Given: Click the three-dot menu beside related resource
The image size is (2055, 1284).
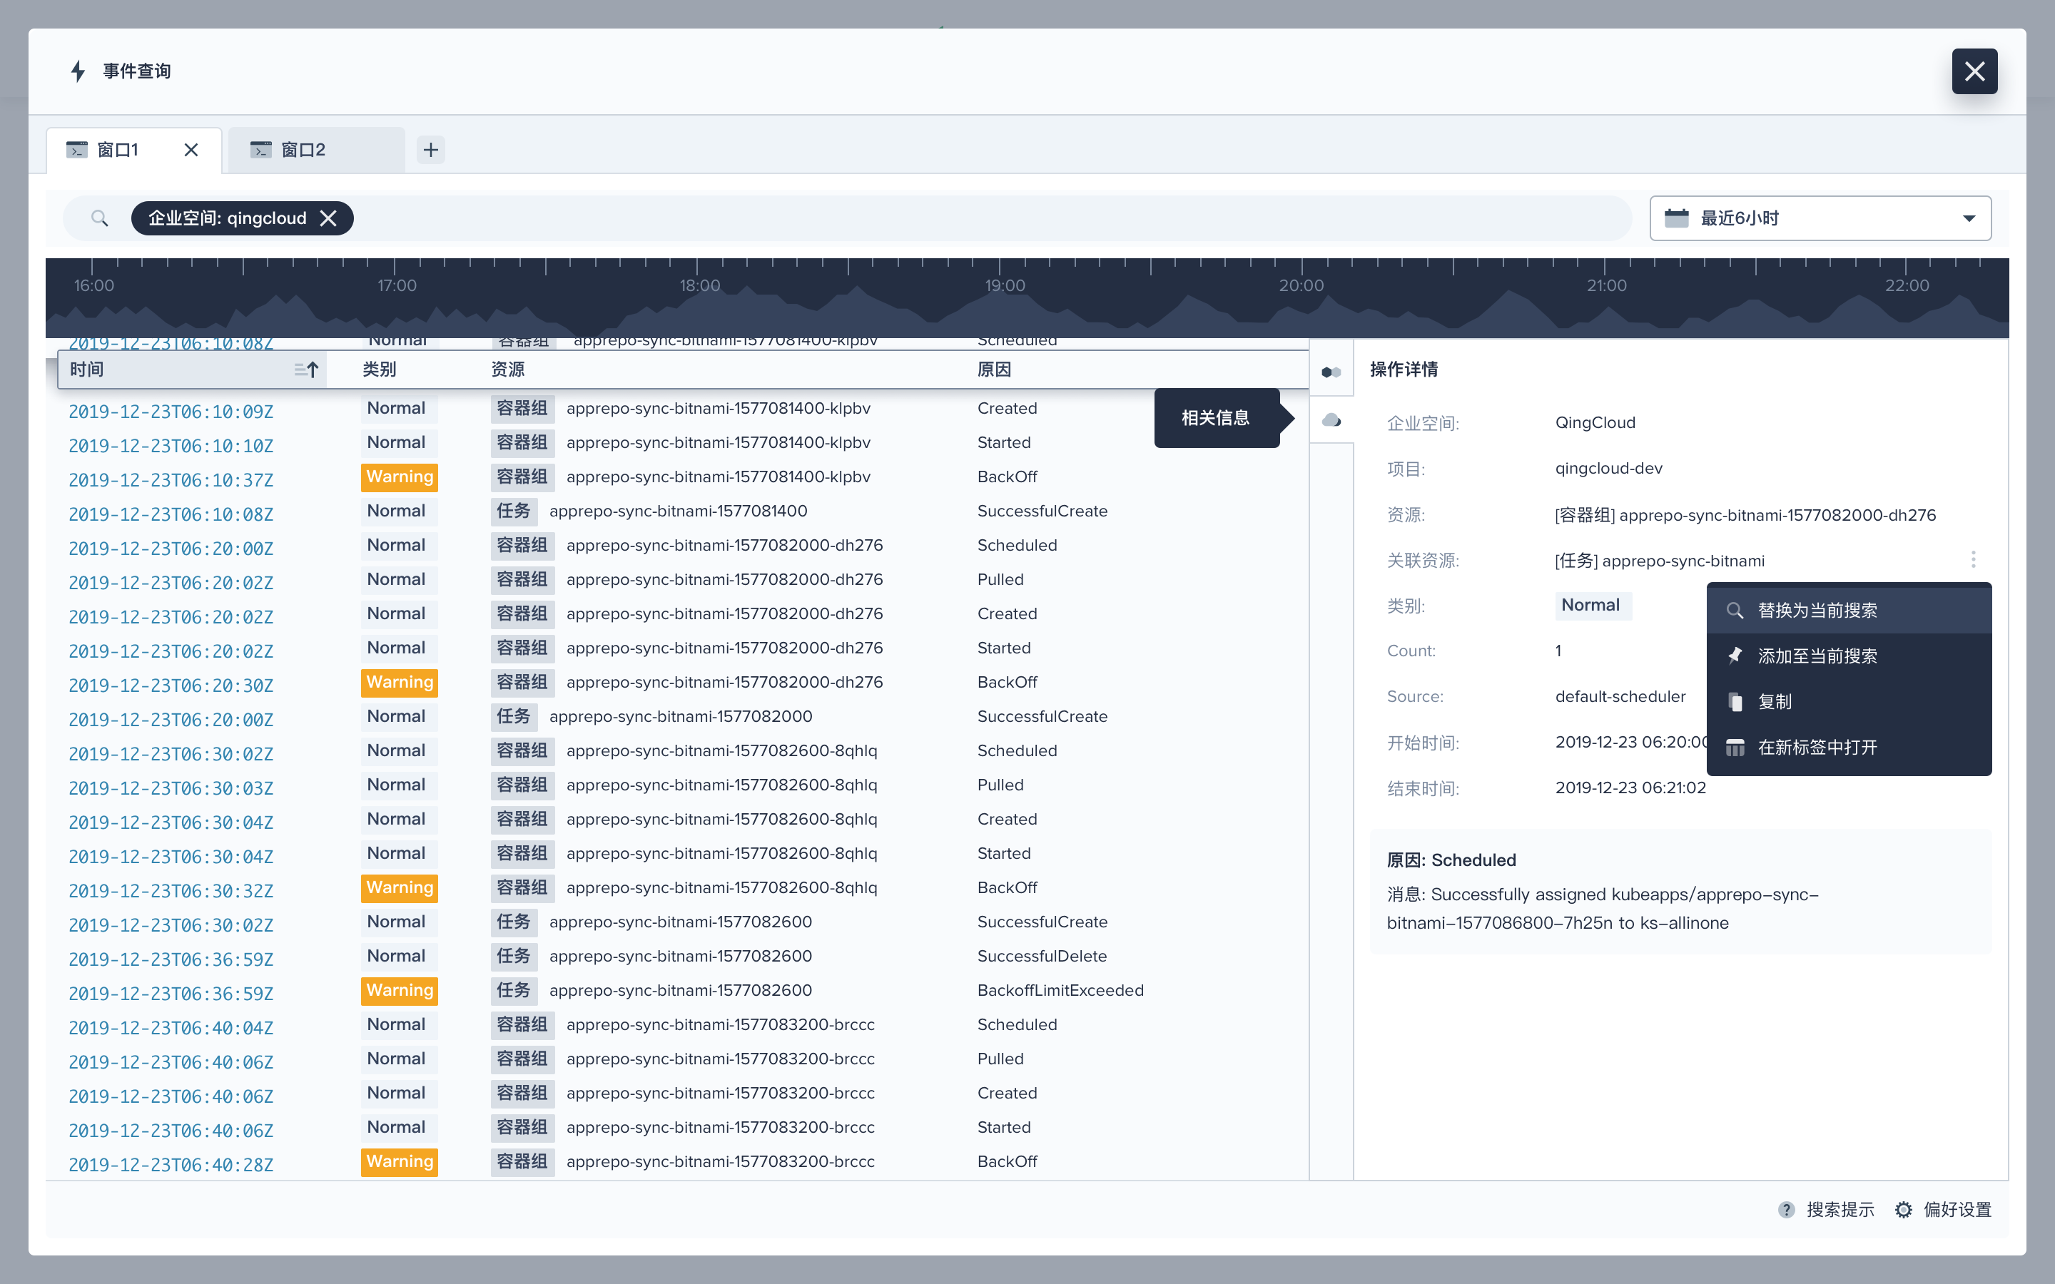Looking at the screenshot, I should 1973,560.
